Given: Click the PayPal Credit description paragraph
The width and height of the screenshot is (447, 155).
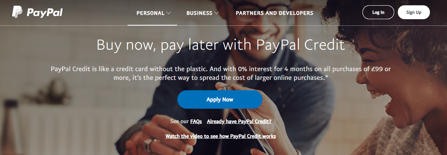Looking at the screenshot, I should [x=221, y=73].
